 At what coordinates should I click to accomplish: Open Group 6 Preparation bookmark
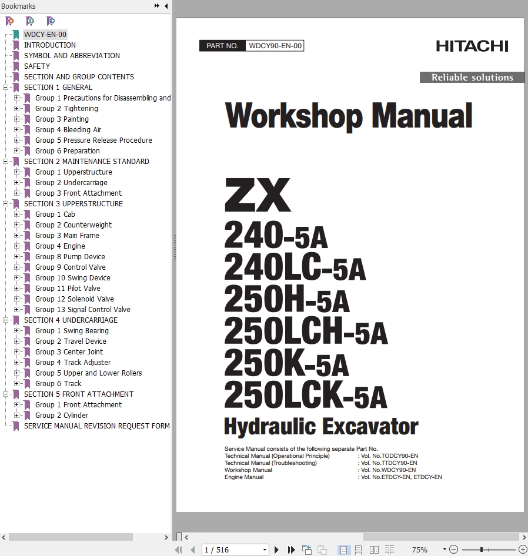click(x=68, y=151)
